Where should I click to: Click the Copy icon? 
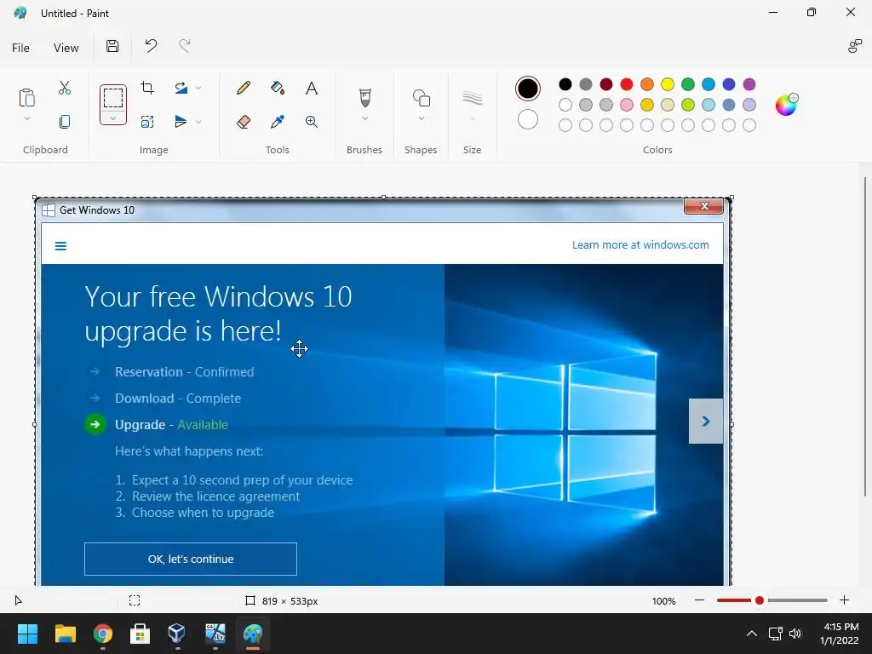65,122
